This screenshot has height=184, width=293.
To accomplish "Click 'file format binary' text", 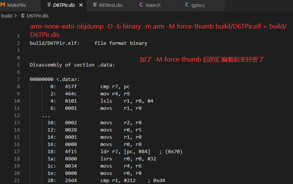I will [x=121, y=43].
